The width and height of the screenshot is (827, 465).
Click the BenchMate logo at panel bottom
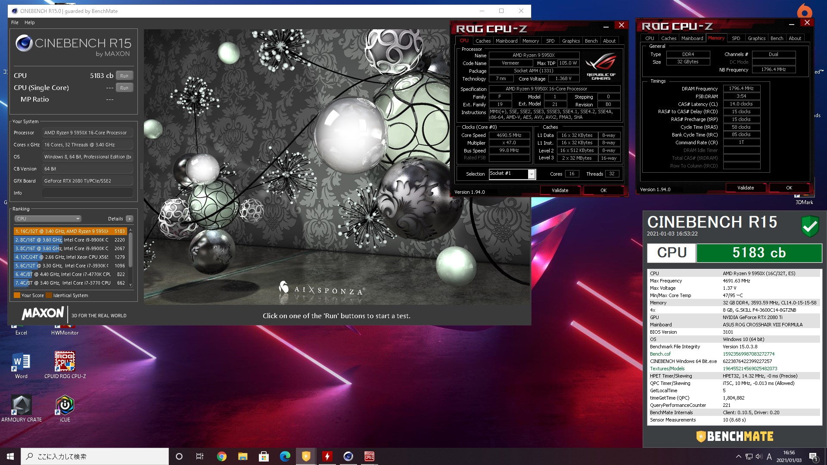735,436
